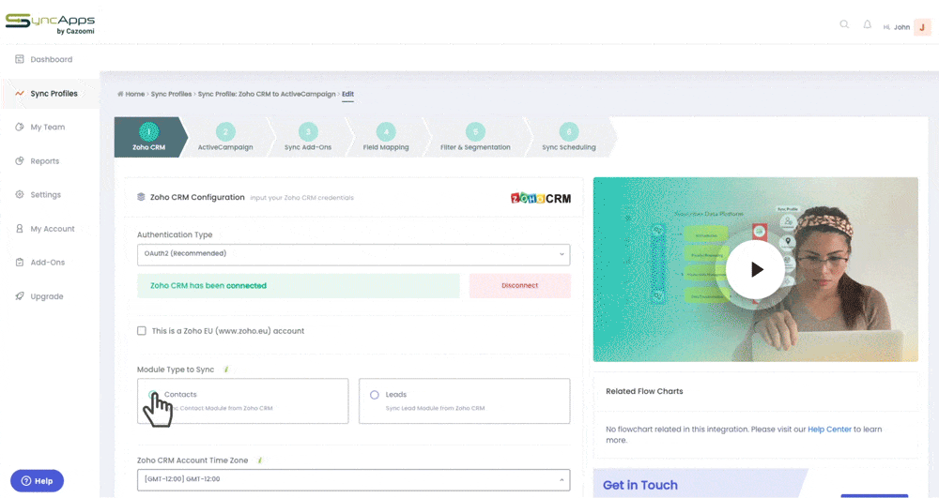Open search via magnifier icon
Screen dimensions: 939x498
pyautogui.click(x=844, y=24)
